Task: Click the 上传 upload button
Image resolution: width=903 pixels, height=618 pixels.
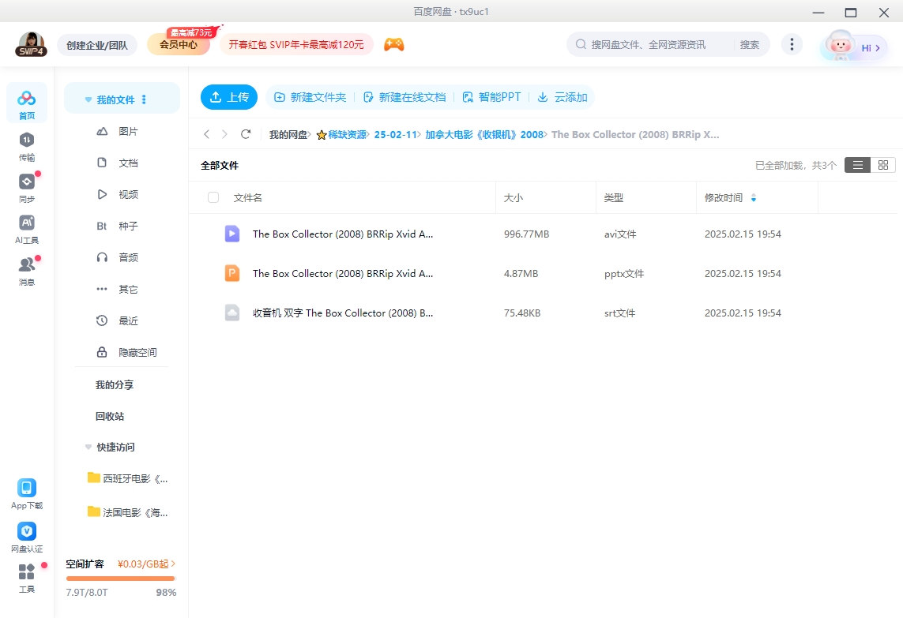Action: coord(229,97)
